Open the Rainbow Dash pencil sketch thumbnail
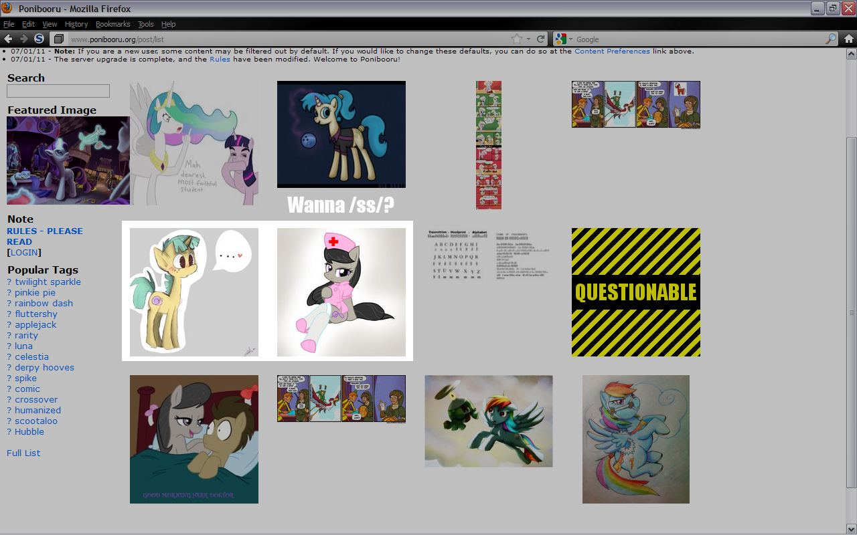857x535 pixels. (x=636, y=439)
